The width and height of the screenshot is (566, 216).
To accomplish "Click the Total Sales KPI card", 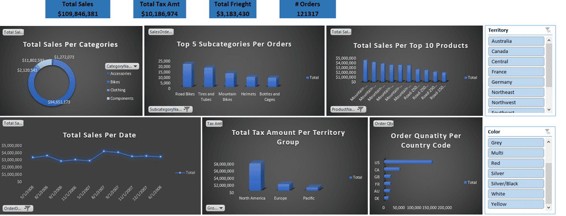I will (77, 9).
